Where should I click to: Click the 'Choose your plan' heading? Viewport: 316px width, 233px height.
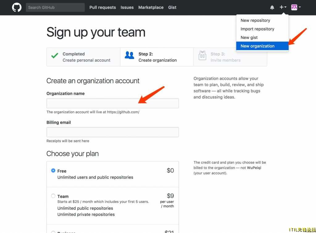[73, 154]
